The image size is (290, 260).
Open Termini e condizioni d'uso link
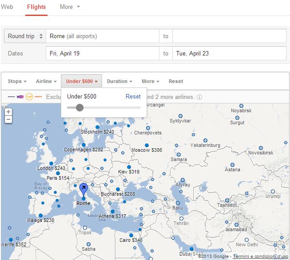tap(260, 256)
